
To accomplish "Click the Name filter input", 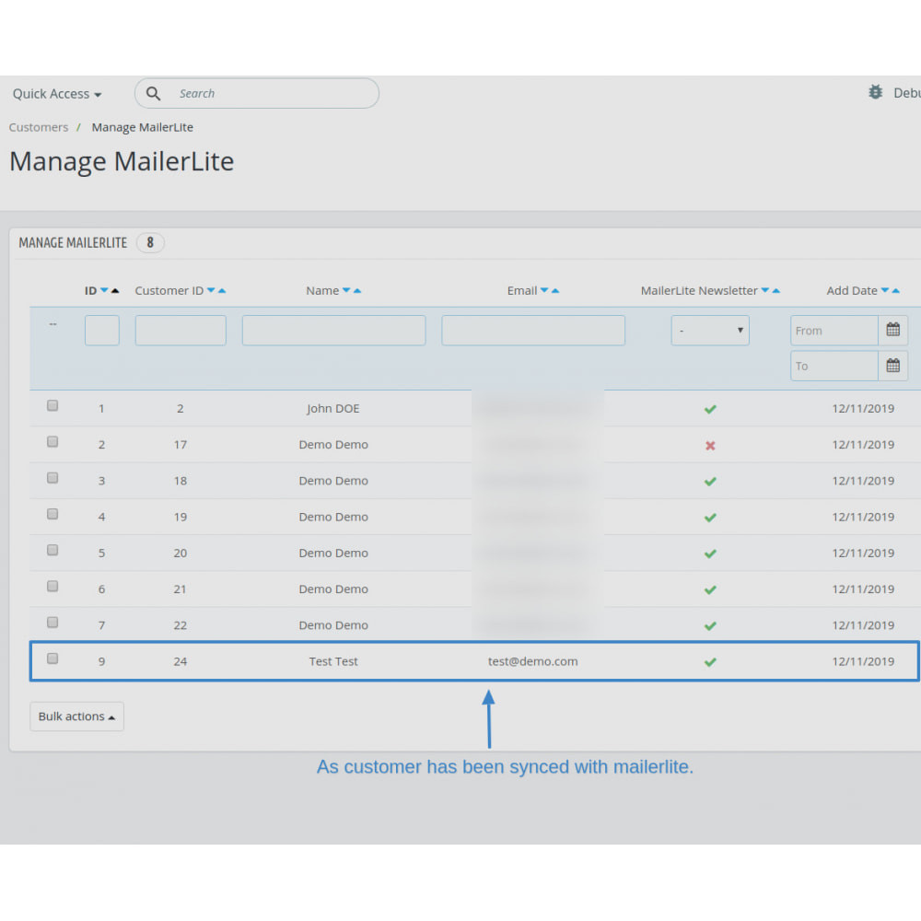I will pos(333,330).
